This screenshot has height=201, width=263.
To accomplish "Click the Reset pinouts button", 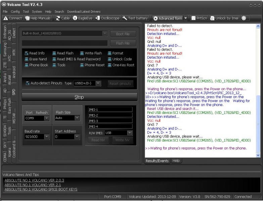I will (x=120, y=83).
